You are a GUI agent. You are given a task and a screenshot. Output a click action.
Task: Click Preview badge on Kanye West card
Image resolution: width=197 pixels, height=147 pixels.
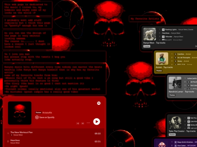(147, 46)
